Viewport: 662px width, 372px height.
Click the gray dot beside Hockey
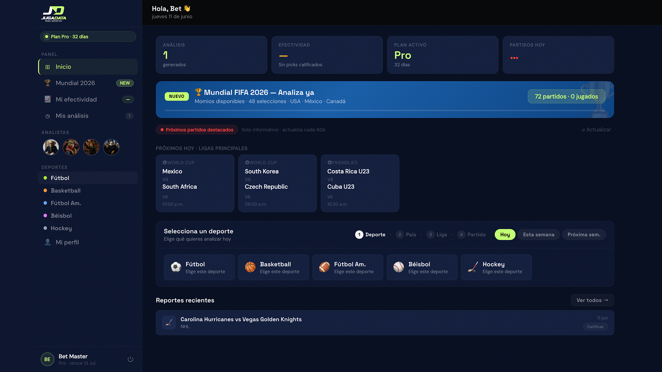(45, 228)
